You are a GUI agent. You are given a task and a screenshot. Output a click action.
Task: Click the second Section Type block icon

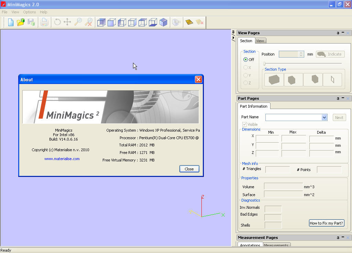tap(294, 80)
